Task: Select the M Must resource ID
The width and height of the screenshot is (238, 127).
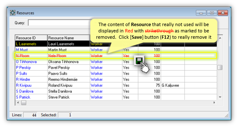Action: click(x=22, y=50)
